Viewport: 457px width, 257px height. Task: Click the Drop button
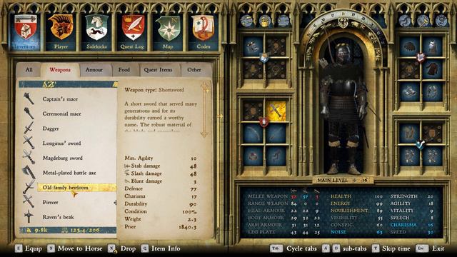coord(122,248)
